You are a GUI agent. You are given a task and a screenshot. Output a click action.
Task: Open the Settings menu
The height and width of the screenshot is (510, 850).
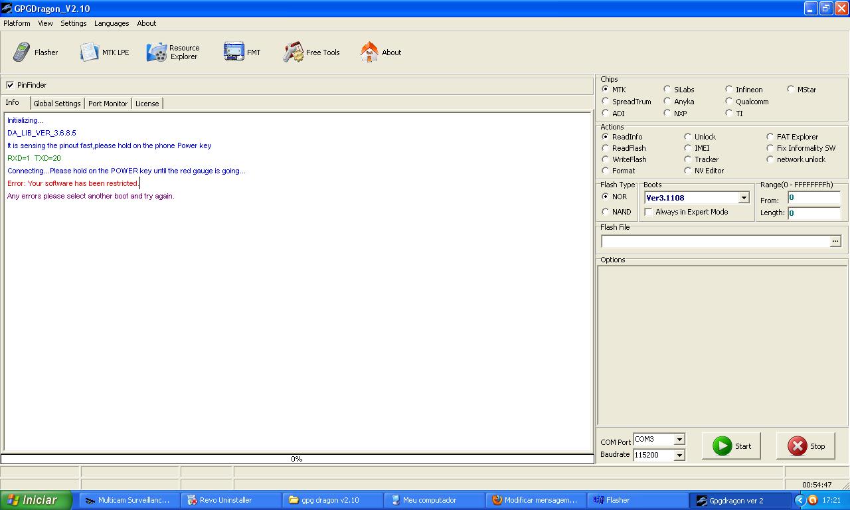point(74,23)
